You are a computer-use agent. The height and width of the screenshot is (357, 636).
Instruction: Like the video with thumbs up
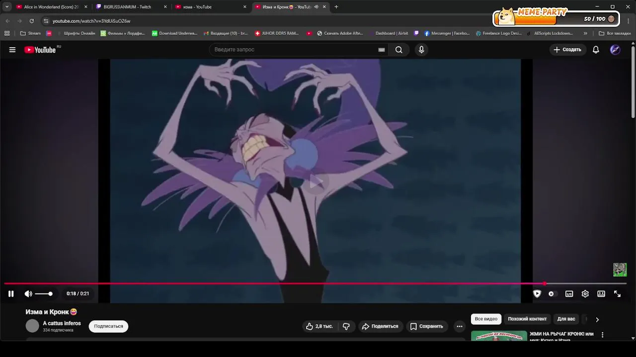click(x=319, y=326)
